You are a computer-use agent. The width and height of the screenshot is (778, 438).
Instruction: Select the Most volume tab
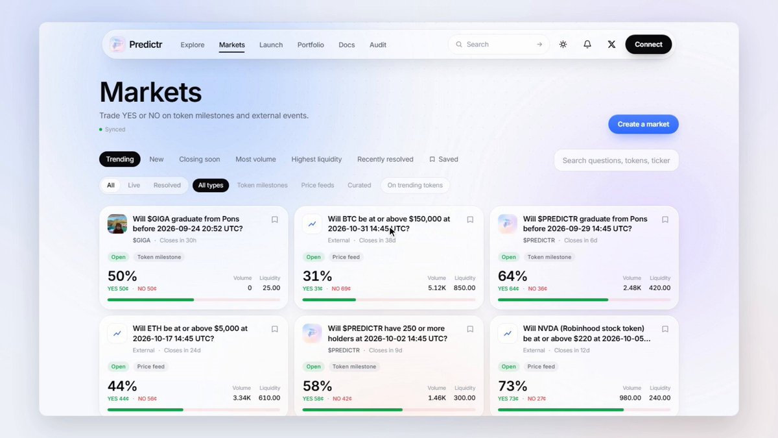[x=255, y=159]
